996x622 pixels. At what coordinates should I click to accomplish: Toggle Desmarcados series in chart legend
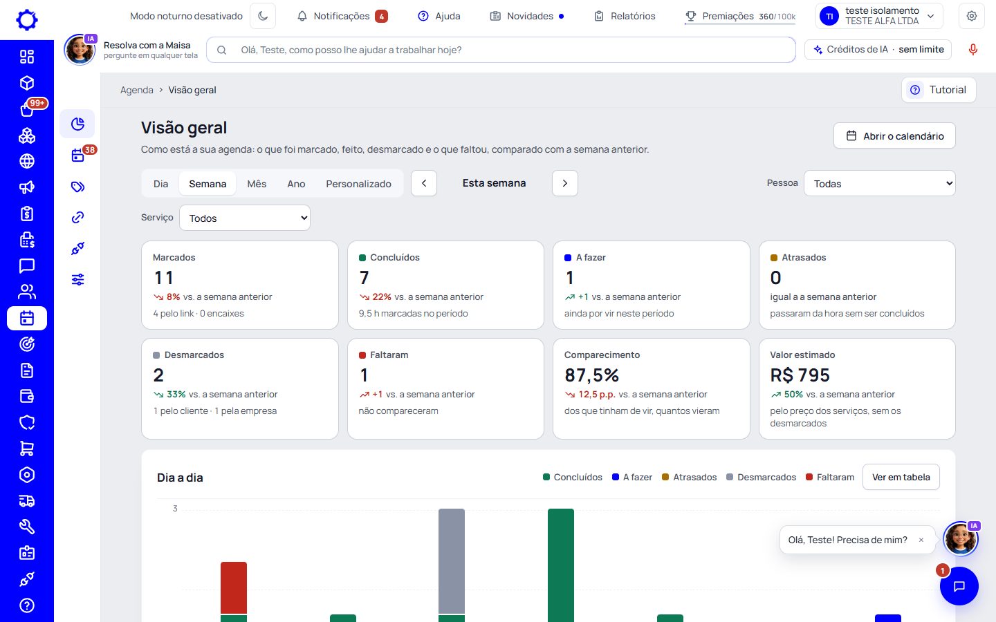(x=761, y=478)
